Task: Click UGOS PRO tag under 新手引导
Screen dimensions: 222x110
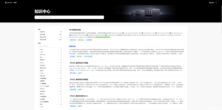Action: click(x=88, y=57)
